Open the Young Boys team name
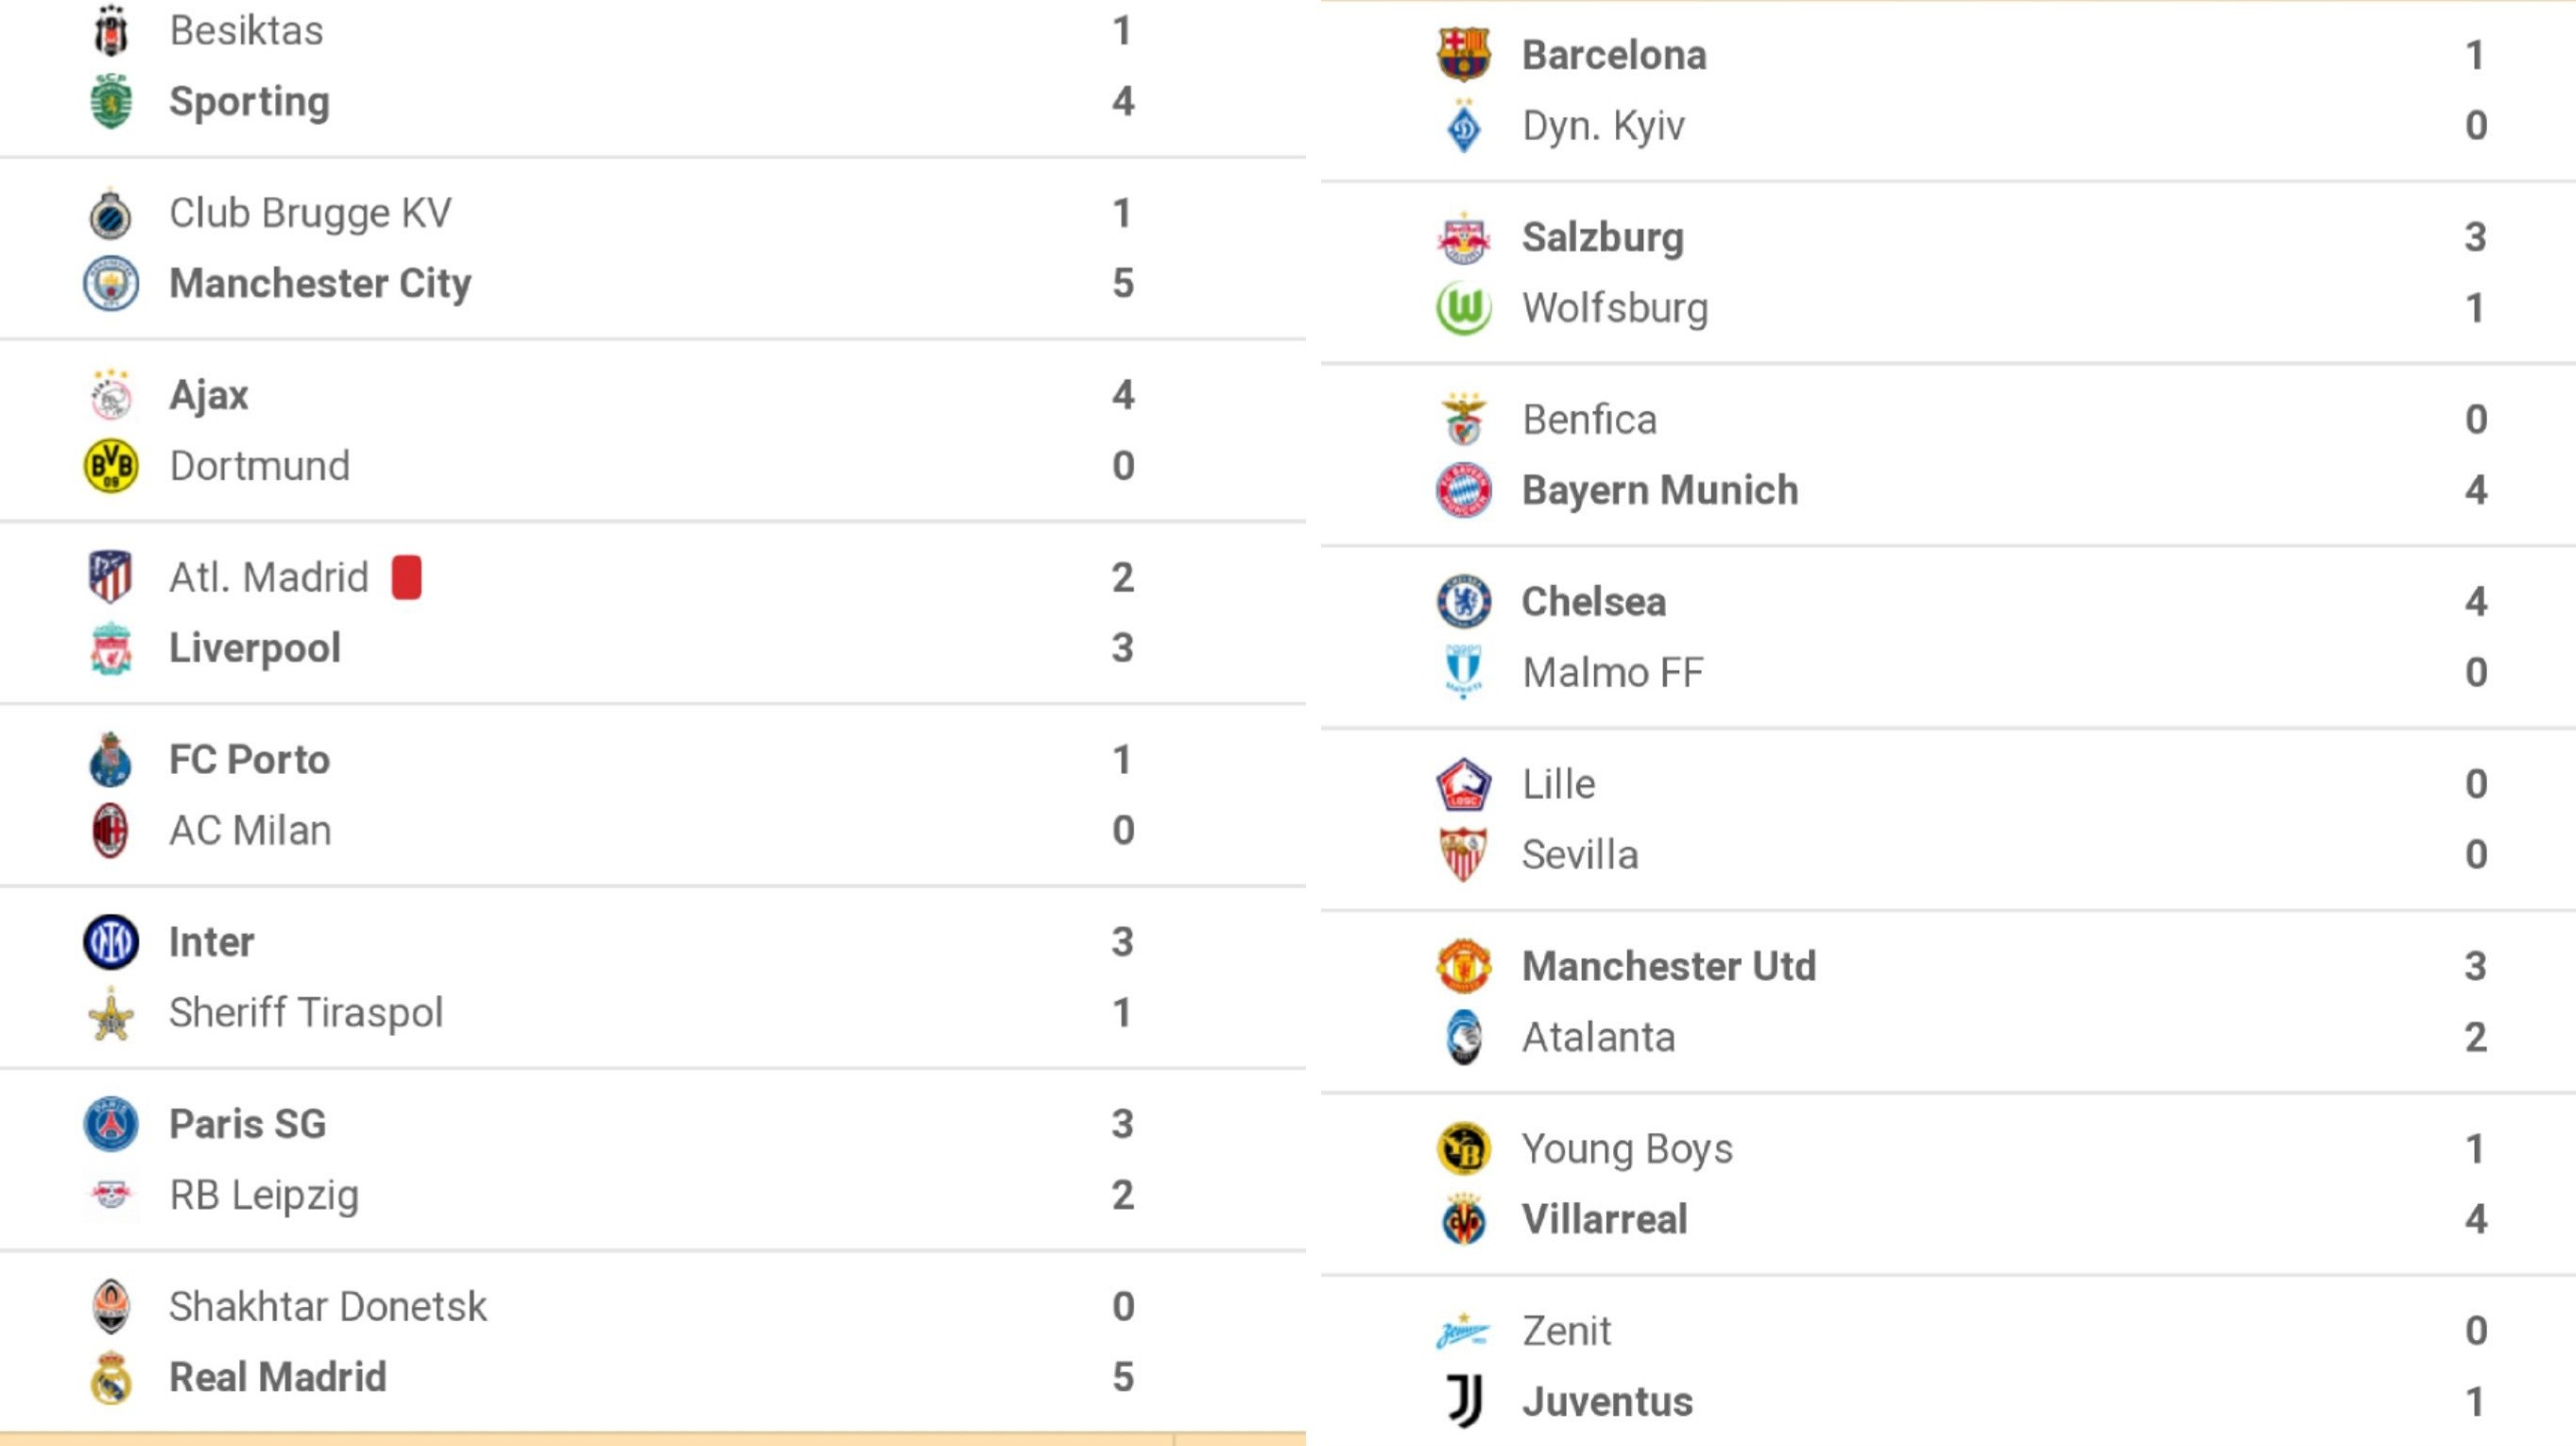Viewport: 2576px width, 1446px height. [1627, 1149]
